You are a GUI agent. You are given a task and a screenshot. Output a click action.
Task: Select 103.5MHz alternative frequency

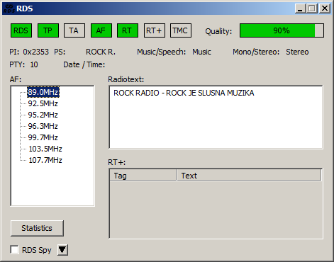(45, 149)
